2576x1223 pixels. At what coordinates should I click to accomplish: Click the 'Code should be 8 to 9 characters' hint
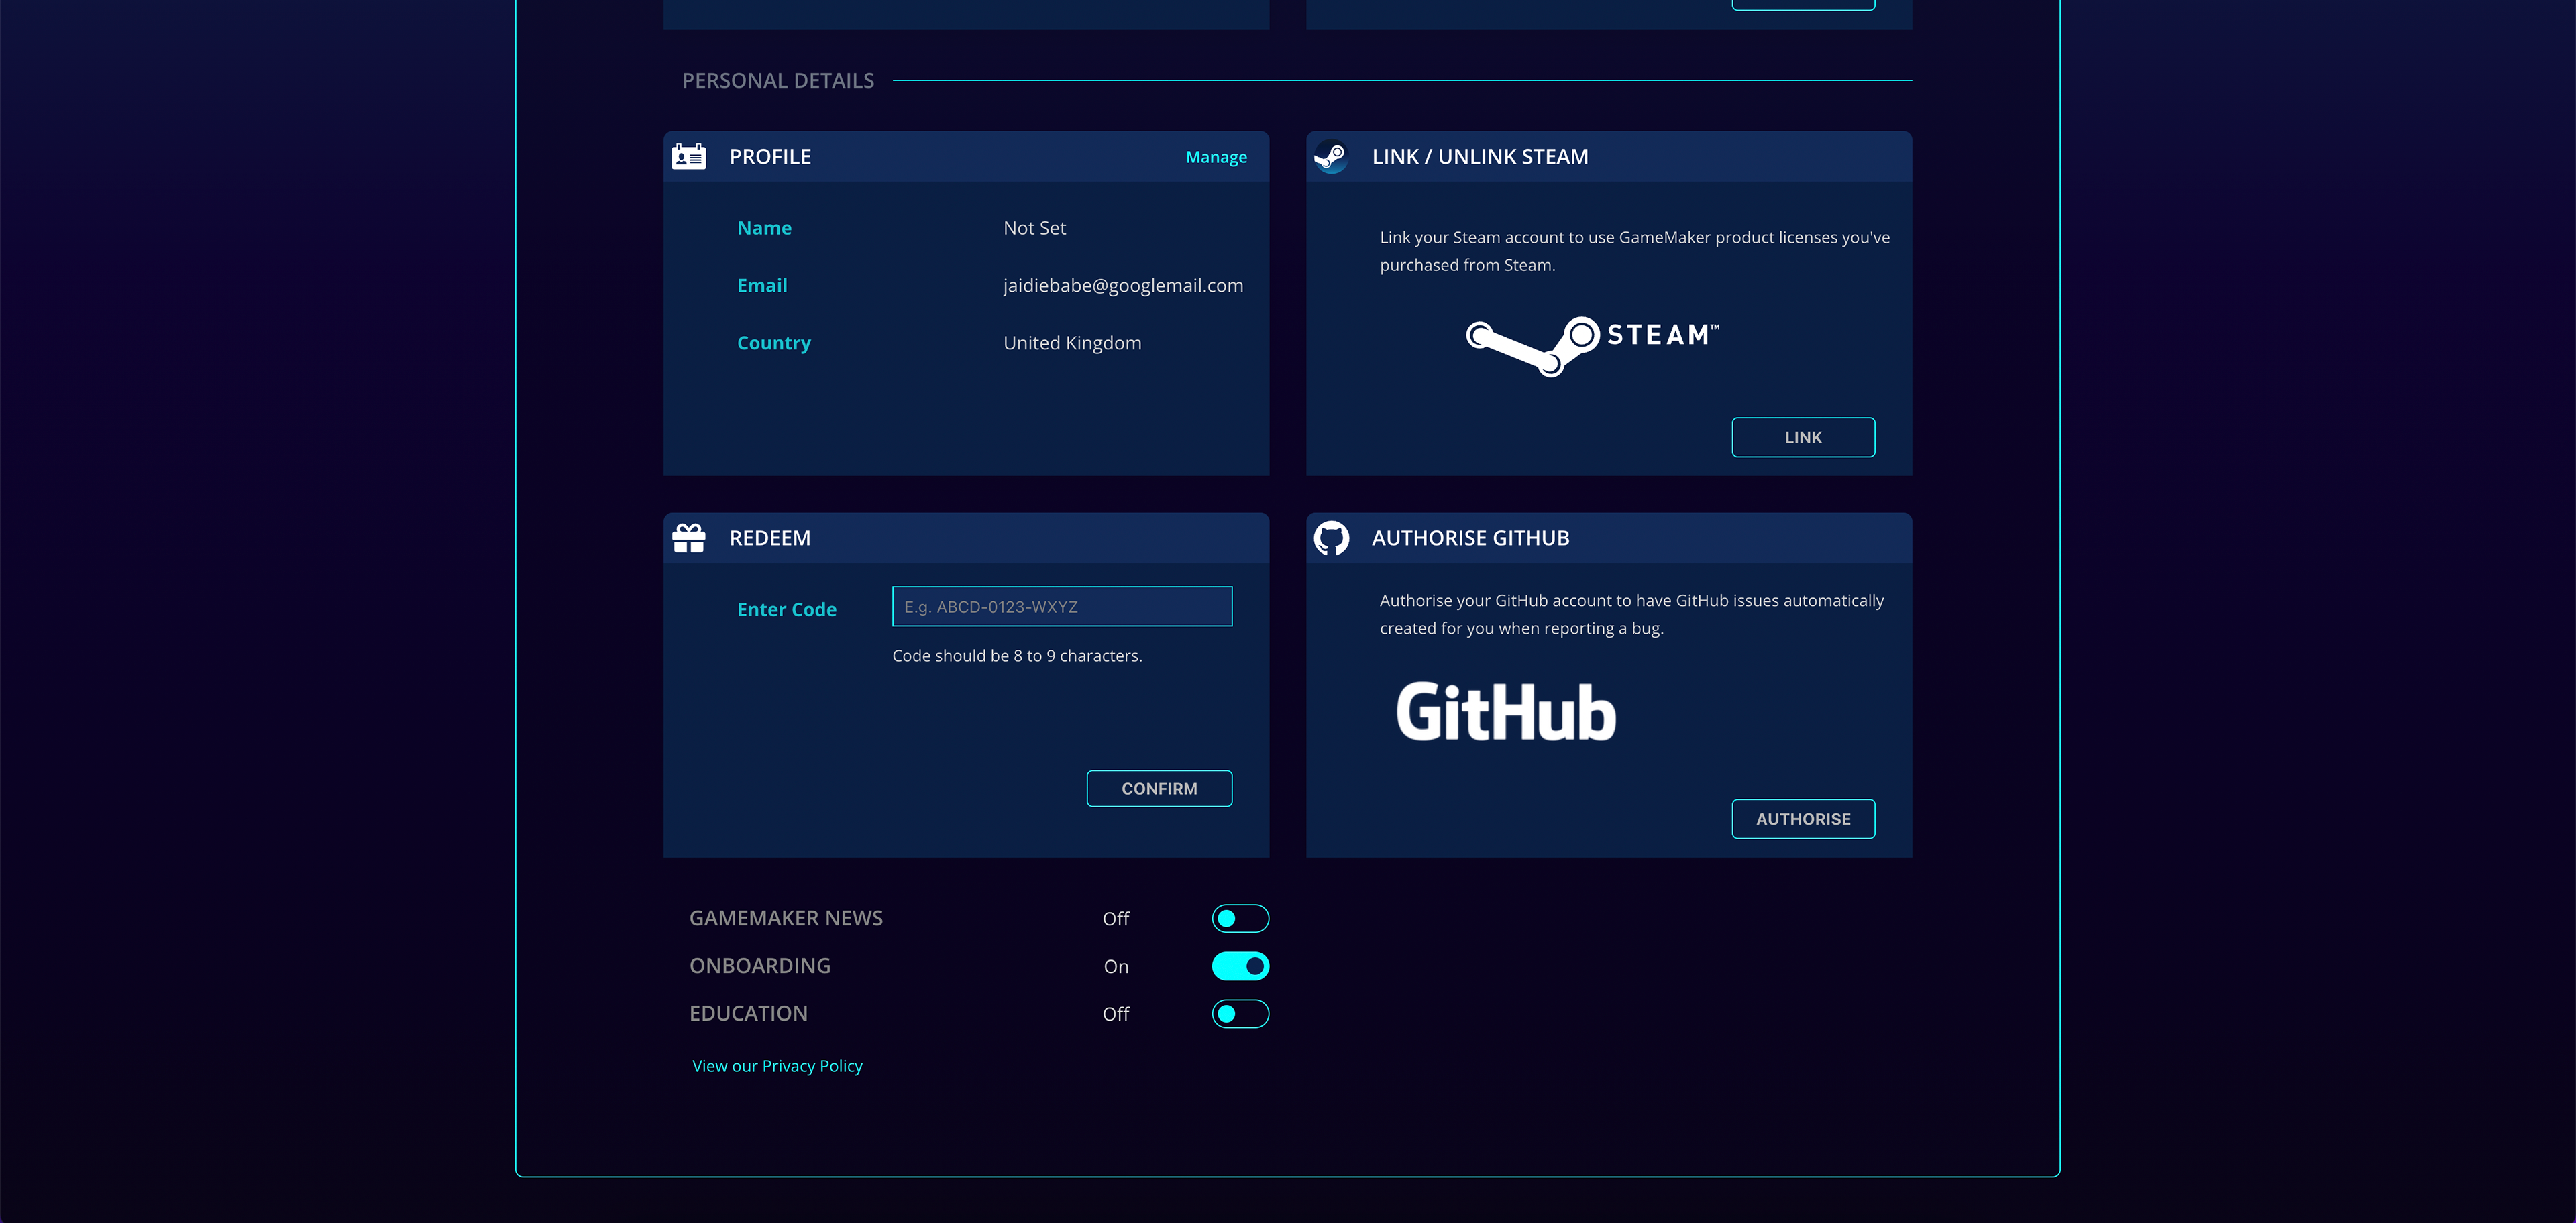1017,656
